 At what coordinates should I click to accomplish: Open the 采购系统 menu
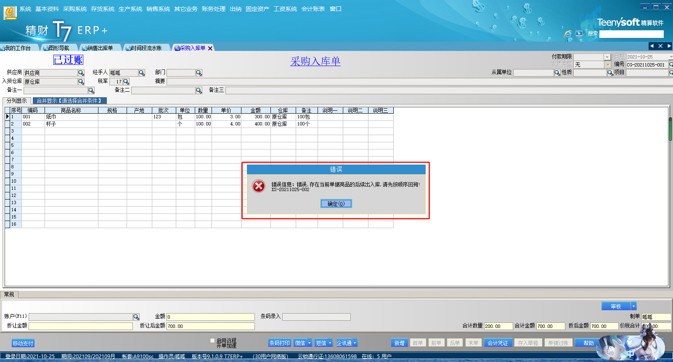pyautogui.click(x=74, y=9)
